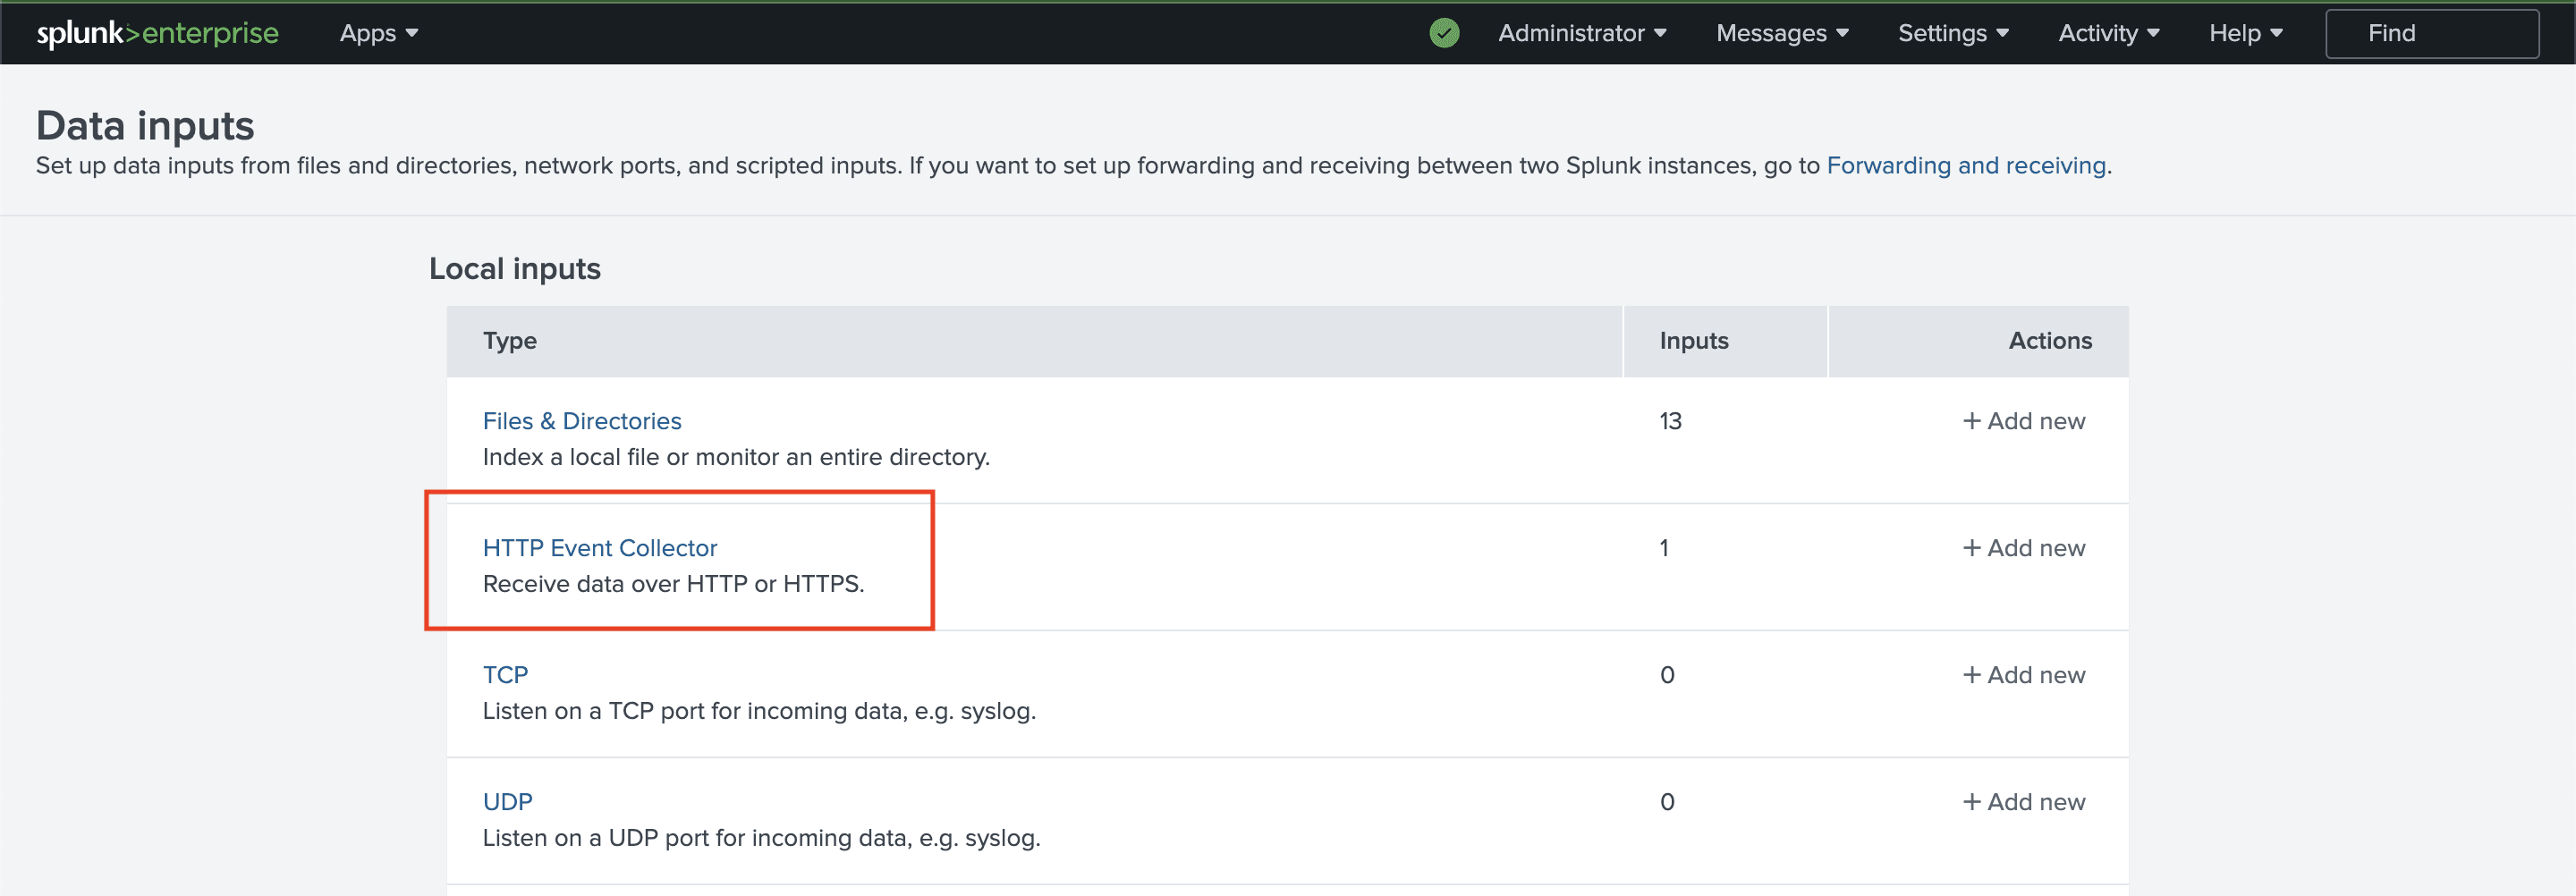The height and width of the screenshot is (896, 2576).
Task: Add new TCP input
Action: [x=2023, y=675]
